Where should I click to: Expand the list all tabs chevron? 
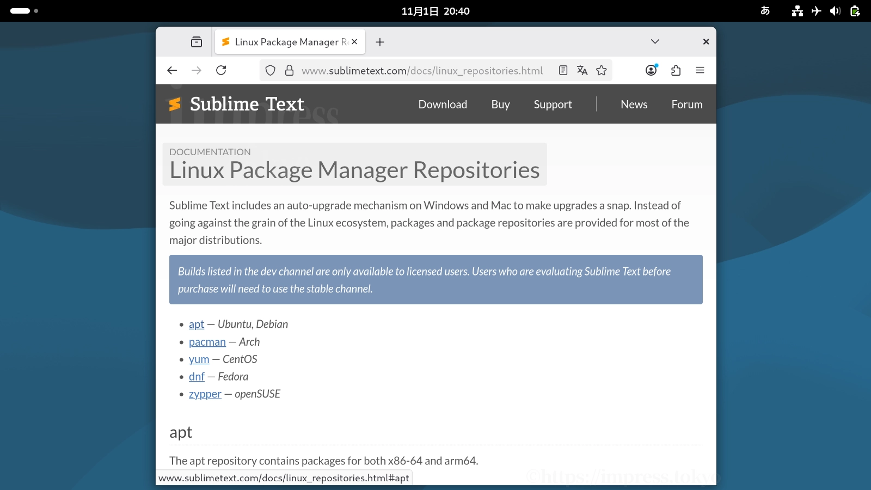tap(655, 42)
